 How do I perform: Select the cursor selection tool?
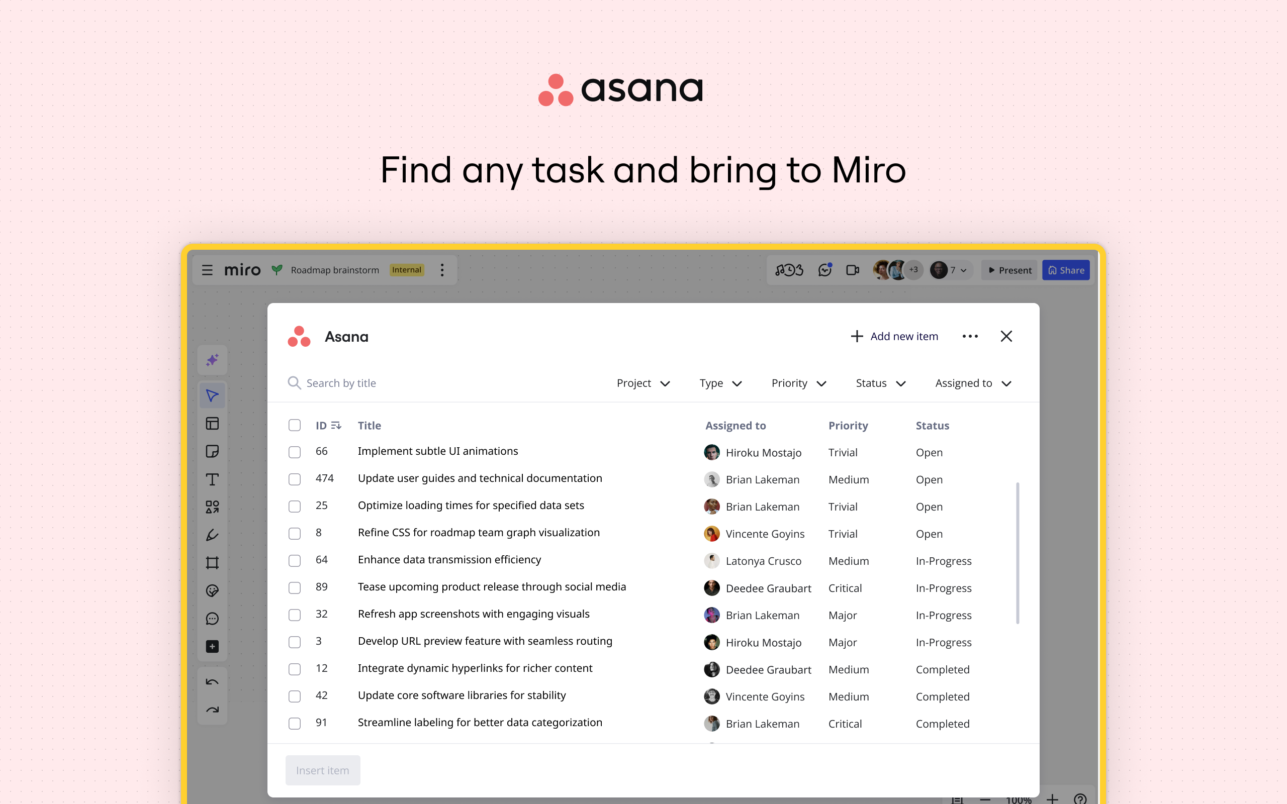pos(212,395)
